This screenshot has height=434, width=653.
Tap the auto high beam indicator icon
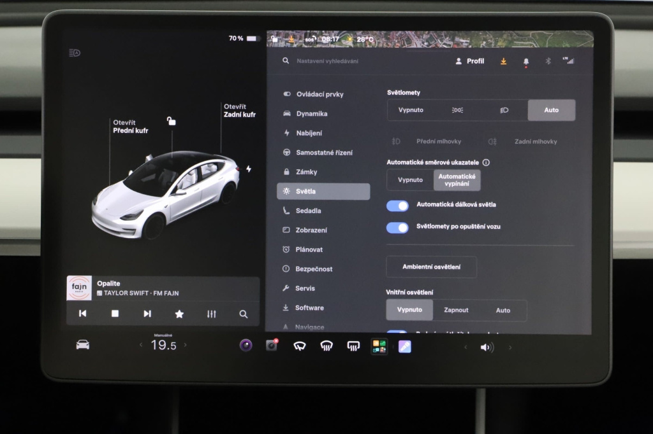pos(75,53)
